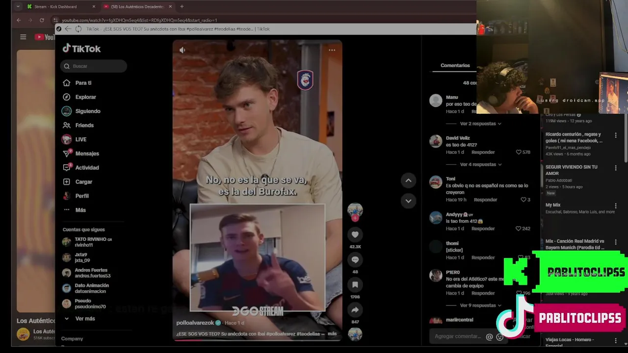The height and width of the screenshot is (353, 628).
Task: Open Mix Canción Real Madrid video
Action: pyautogui.click(x=575, y=245)
